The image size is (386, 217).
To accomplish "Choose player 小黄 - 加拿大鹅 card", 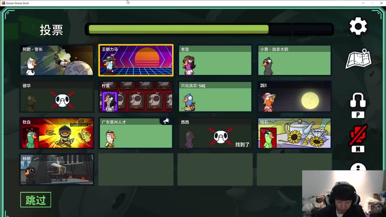I will (x=294, y=60).
